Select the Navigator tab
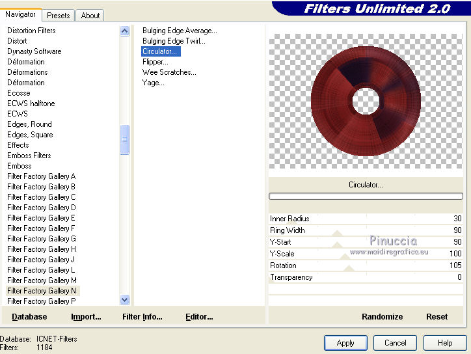Viewport: 471px width, 354px height. pyautogui.click(x=20, y=14)
